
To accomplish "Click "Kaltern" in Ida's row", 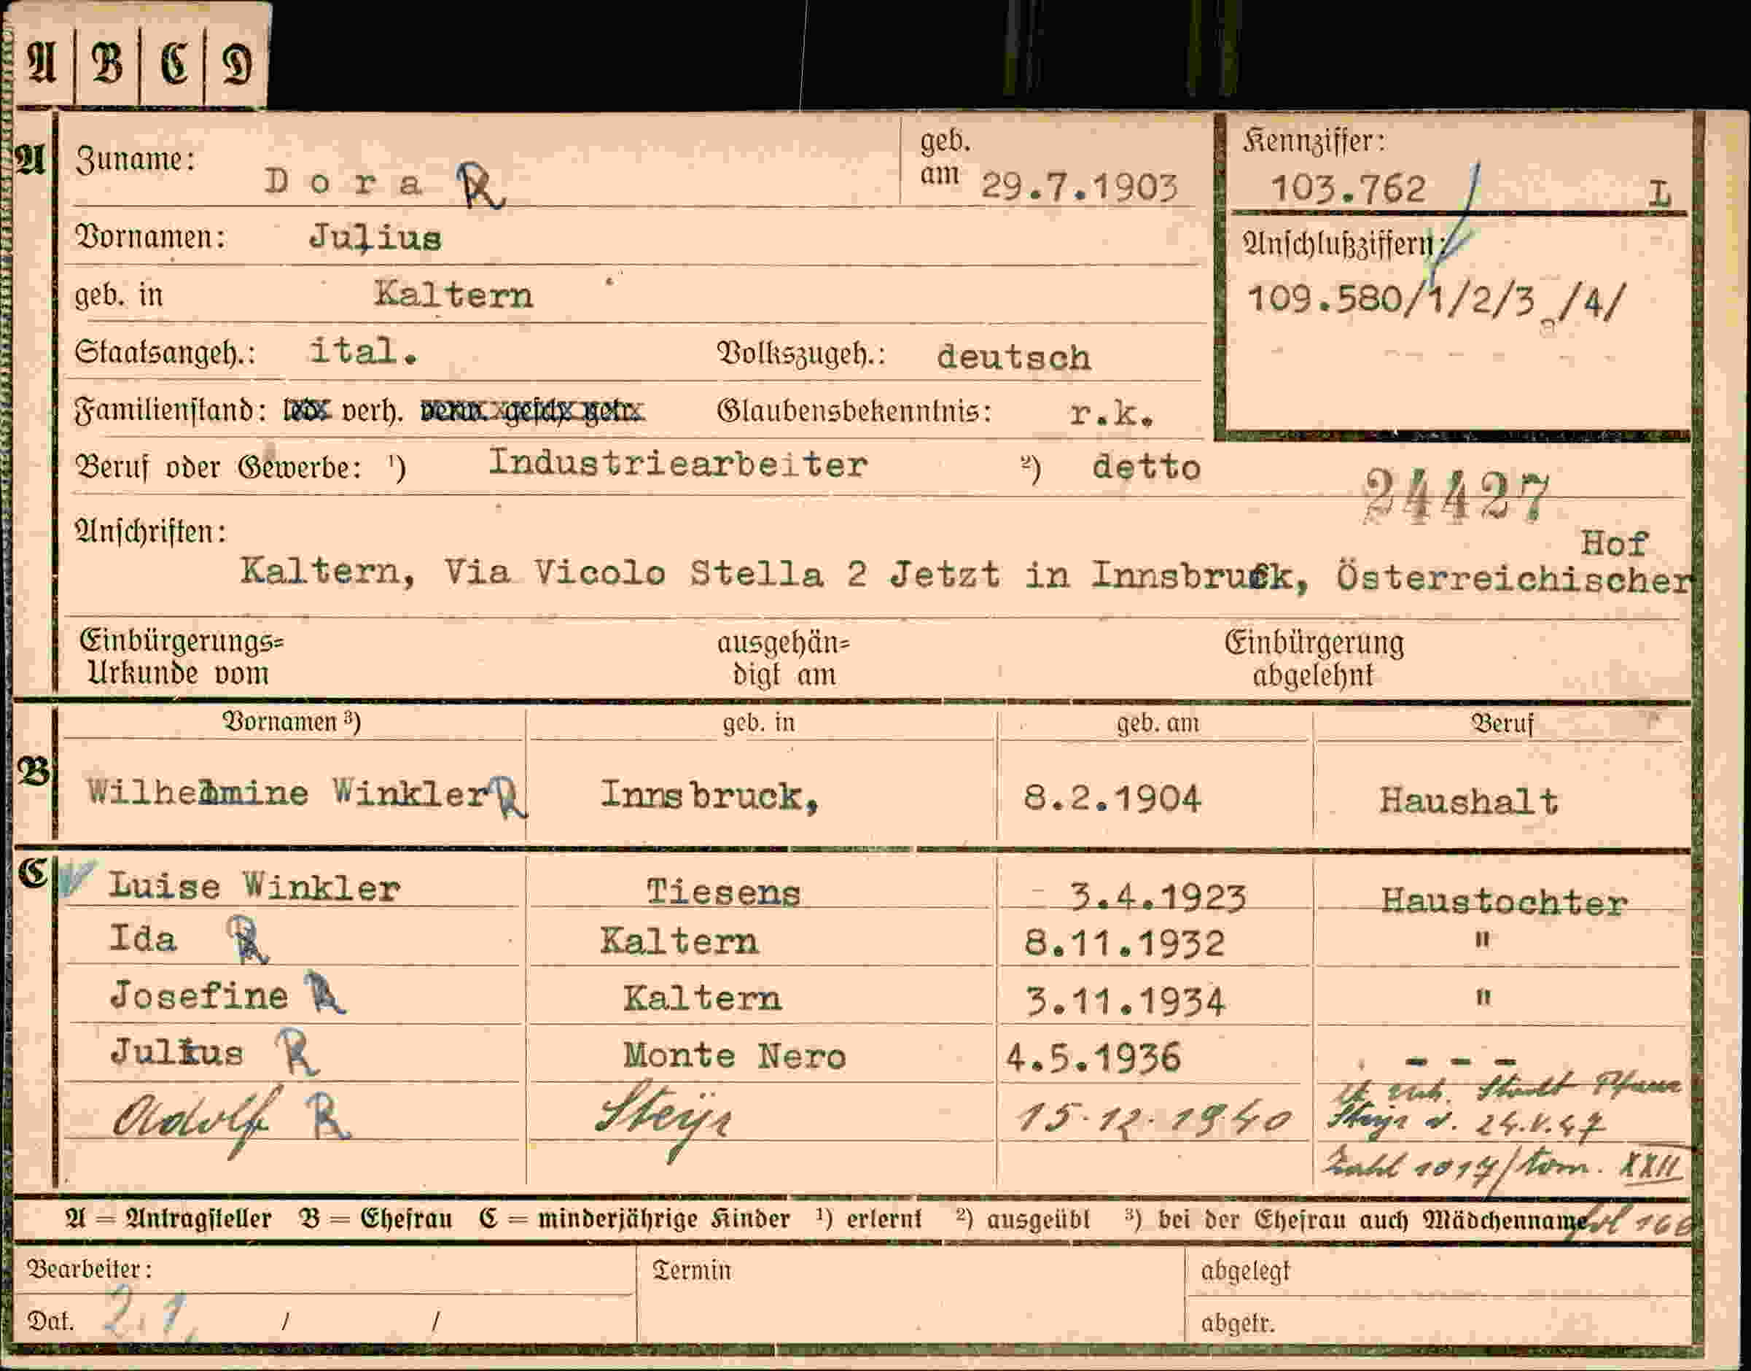I will coord(679,941).
